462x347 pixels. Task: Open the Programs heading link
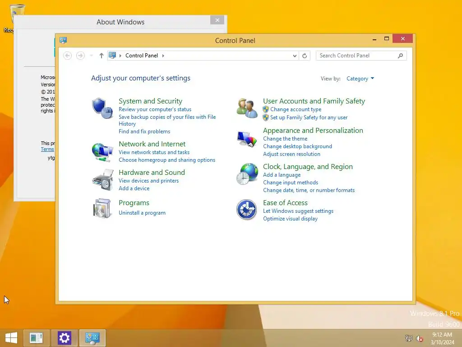click(134, 203)
